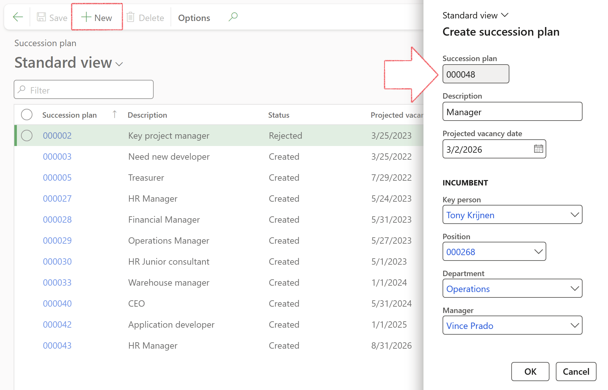Viewport: 608px width, 390px height.
Task: Click the Filter input box
Action: (84, 90)
